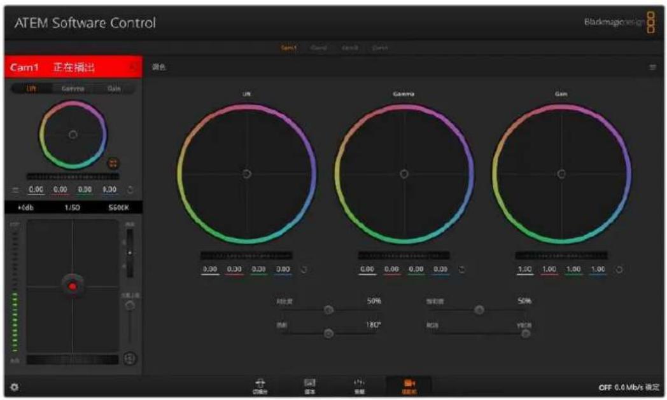Reset the small wheel values in Cam1 panel
667x400 pixels.
click(130, 190)
